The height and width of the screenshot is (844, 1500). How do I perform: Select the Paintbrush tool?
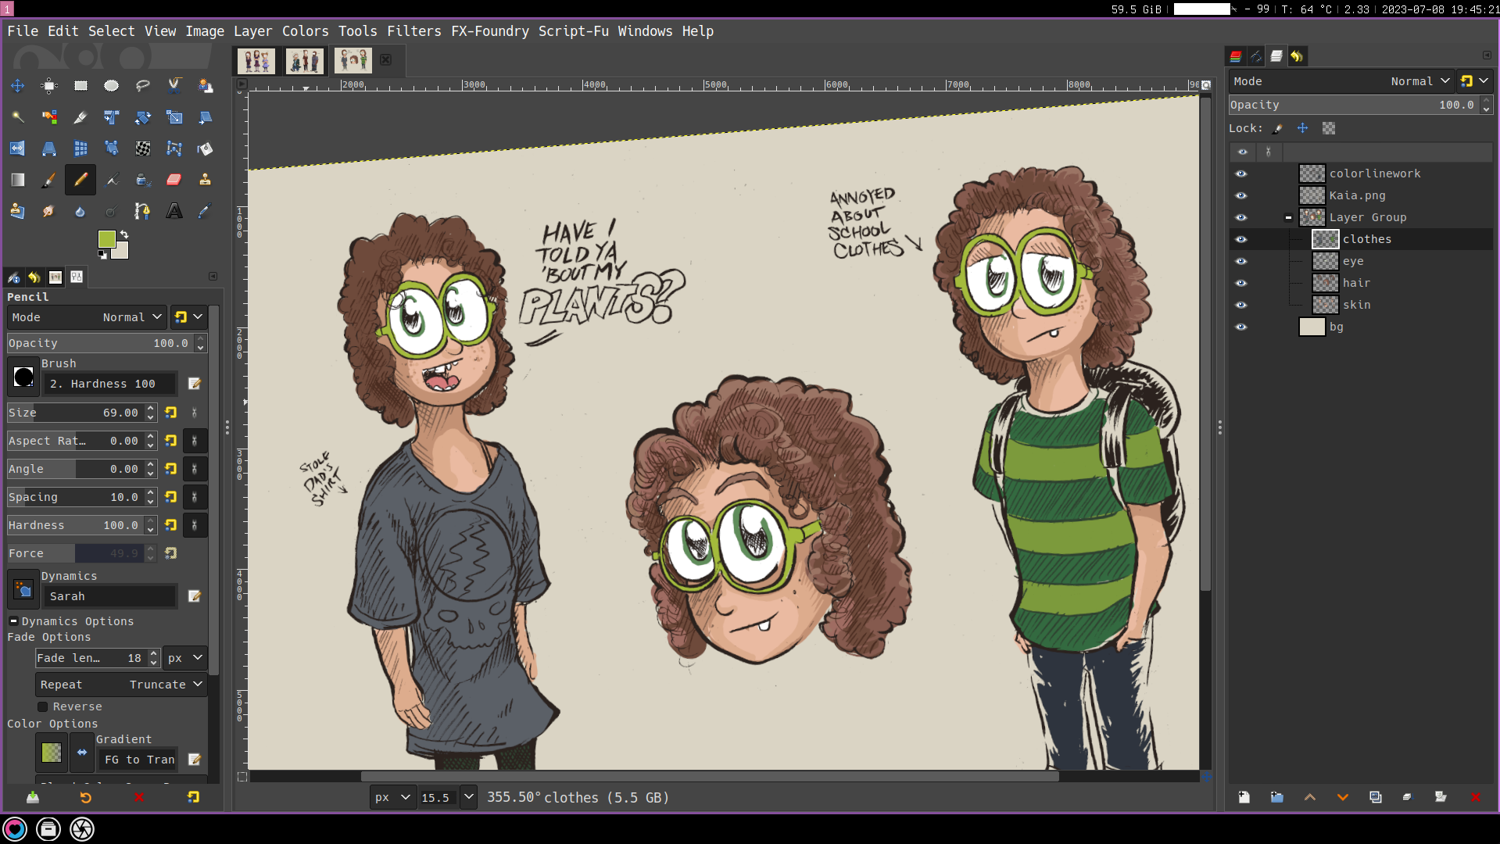[x=48, y=180]
